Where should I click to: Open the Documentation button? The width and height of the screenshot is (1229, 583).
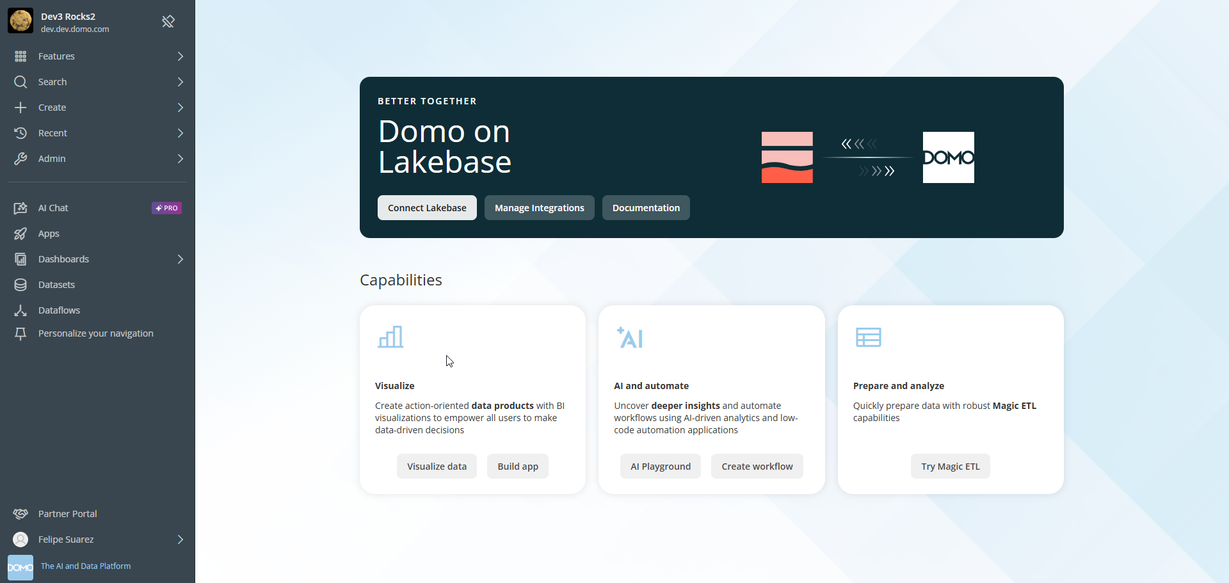point(646,208)
